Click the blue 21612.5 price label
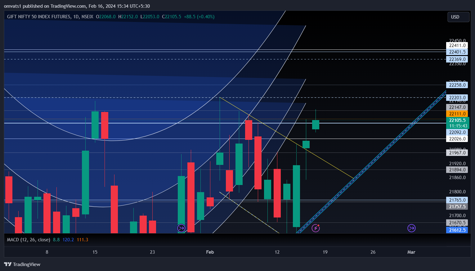Screen dimensions: 475x271 457,230
